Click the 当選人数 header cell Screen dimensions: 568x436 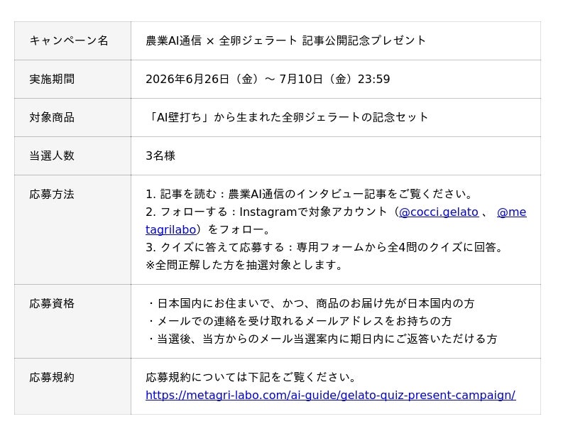point(72,156)
